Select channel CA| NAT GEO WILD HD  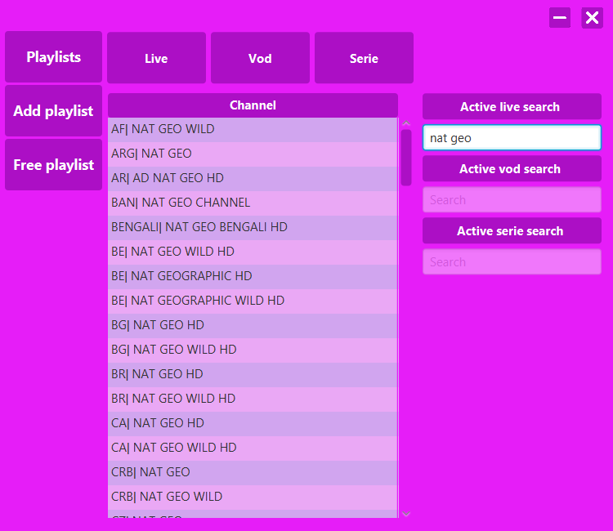(253, 448)
